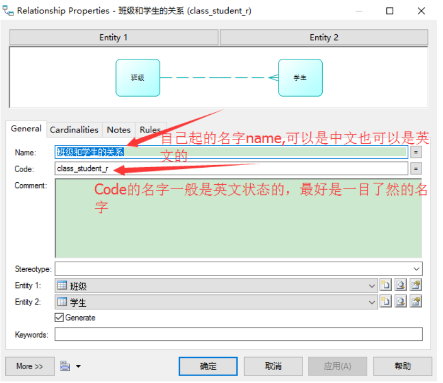Create new entity for Entity 1
The height and width of the screenshot is (383, 443).
[x=386, y=285]
